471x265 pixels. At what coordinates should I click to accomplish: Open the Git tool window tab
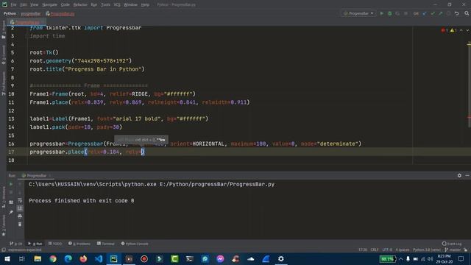16,244
